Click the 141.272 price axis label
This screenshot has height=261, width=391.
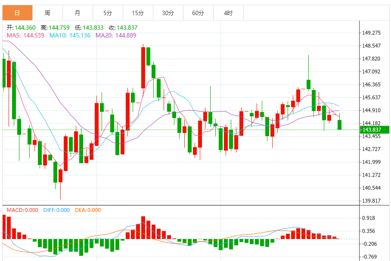coord(371,175)
